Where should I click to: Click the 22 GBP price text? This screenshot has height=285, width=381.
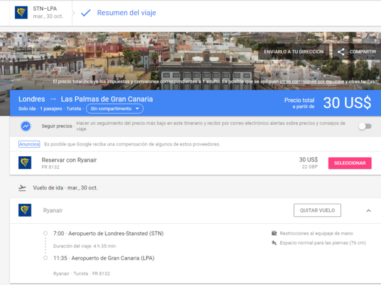pyautogui.click(x=310, y=167)
